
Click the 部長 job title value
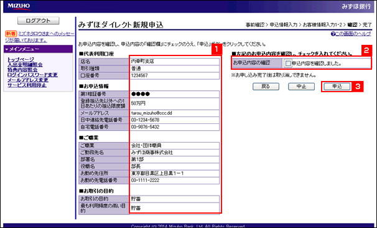[x=136, y=166]
